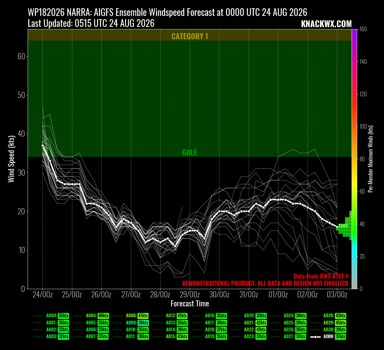Select the A013 legend entry
This screenshot has height=350, width=384.
tap(170, 323)
